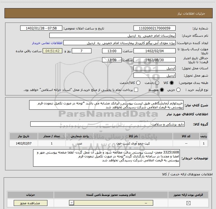Click the شرح کلی نیاز description box
Image resolution: width=216 pixels, height=209 pixels.
pos(106,105)
